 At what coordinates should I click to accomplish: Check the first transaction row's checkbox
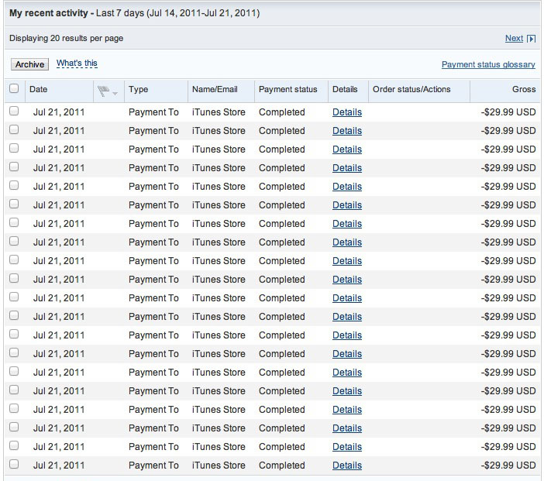click(x=14, y=111)
